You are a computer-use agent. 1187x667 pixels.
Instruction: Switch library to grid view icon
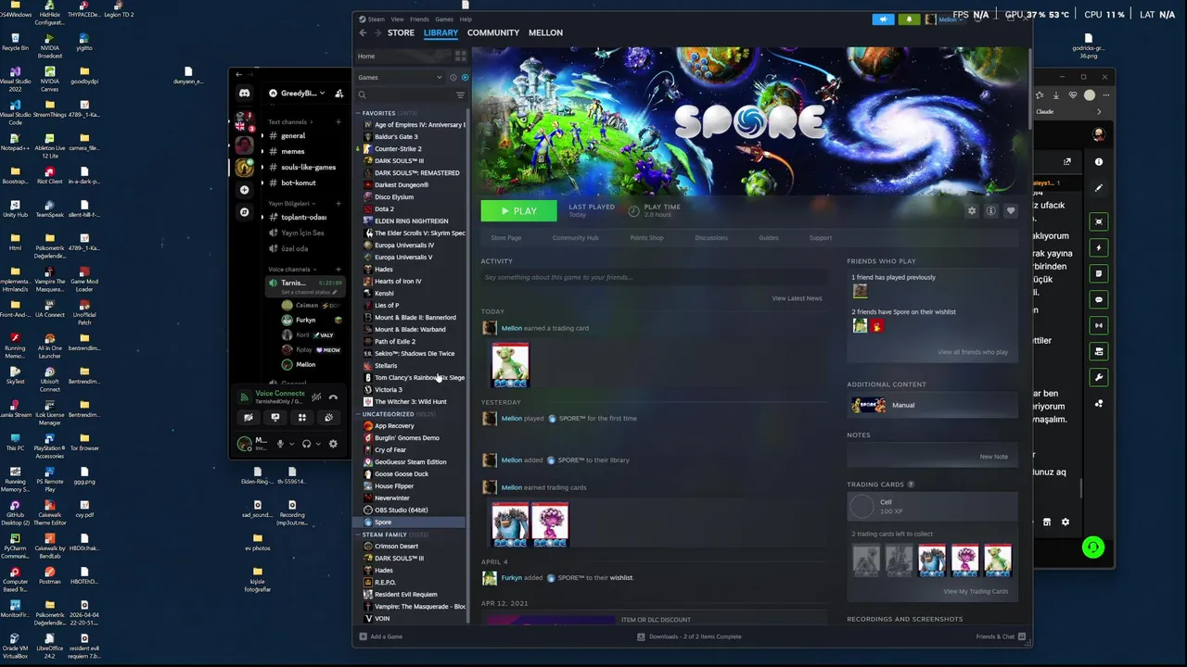(460, 56)
